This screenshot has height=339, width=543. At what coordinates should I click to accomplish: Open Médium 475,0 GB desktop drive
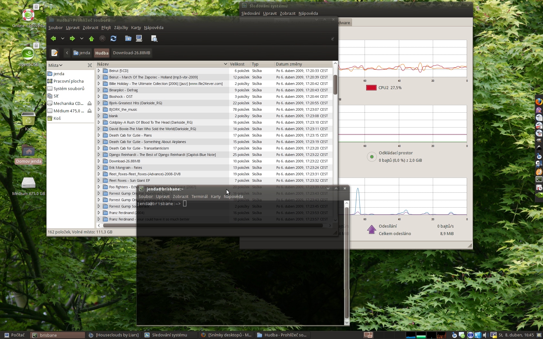(x=28, y=186)
